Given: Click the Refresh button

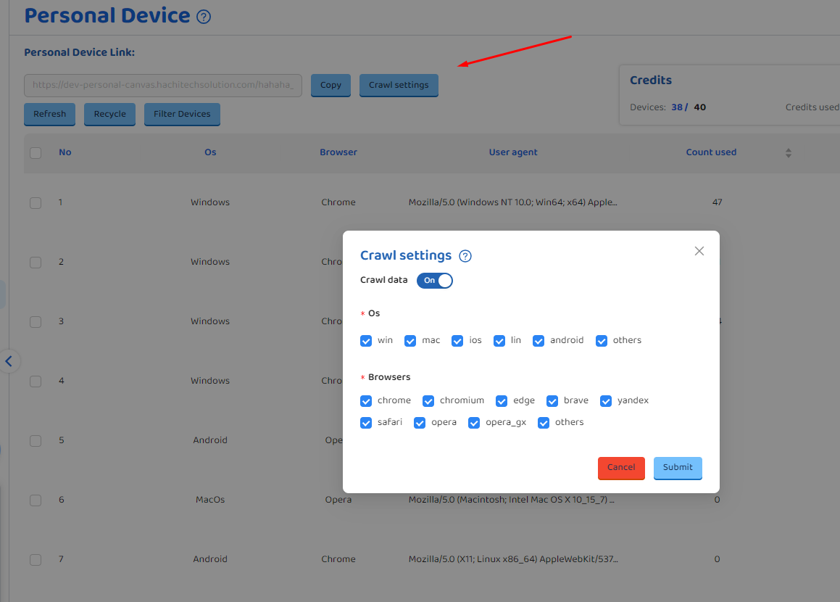Looking at the screenshot, I should coord(49,114).
